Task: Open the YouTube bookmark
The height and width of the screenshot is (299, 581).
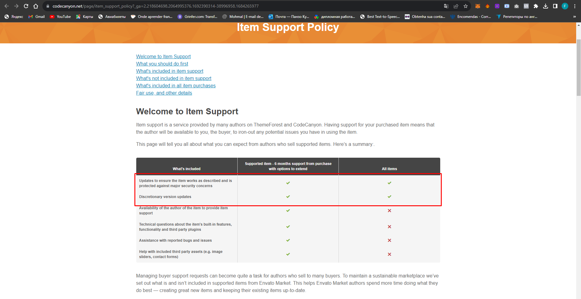Action: click(60, 17)
